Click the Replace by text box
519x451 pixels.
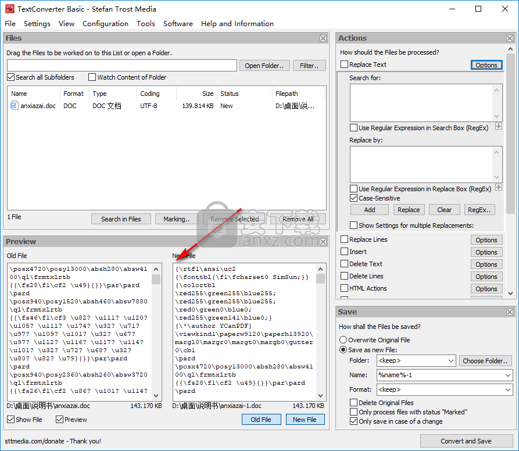[x=426, y=164]
